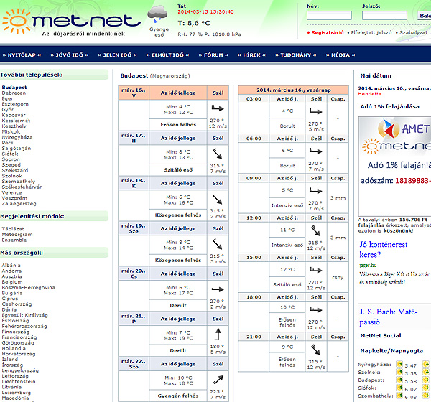
Task: Click wind arrow icon for már. 19 forecast
Action: pyautogui.click(x=218, y=244)
